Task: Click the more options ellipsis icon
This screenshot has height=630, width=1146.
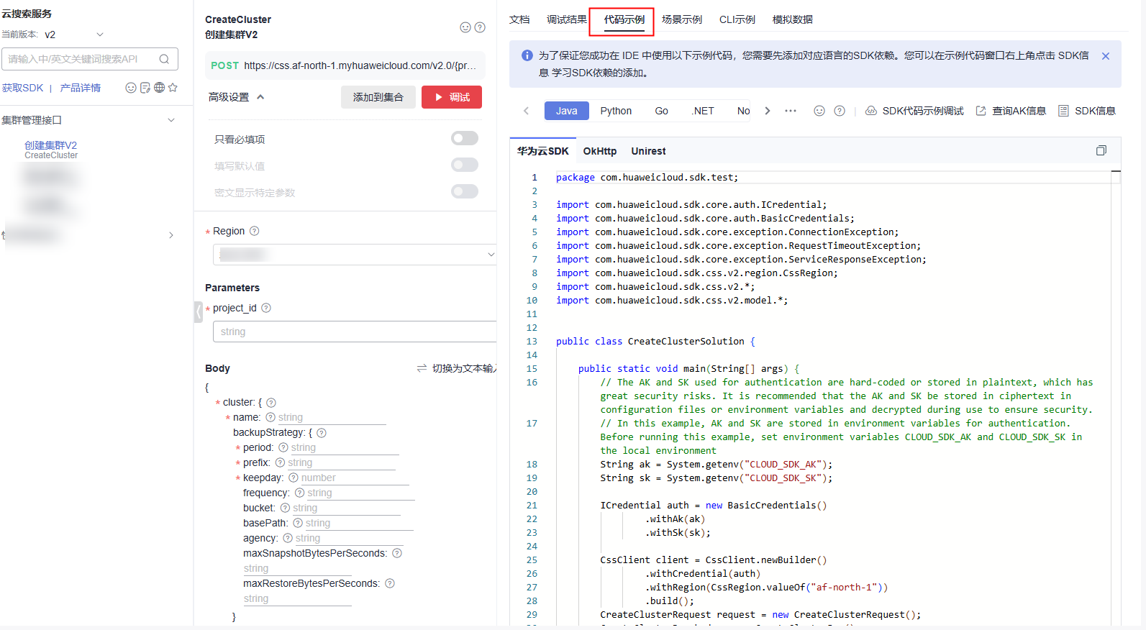Action: [x=791, y=111]
